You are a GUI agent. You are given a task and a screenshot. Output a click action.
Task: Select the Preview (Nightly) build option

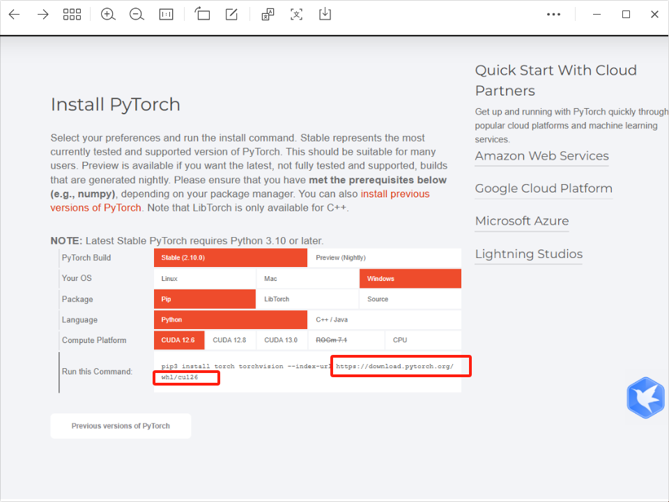tap(383, 258)
